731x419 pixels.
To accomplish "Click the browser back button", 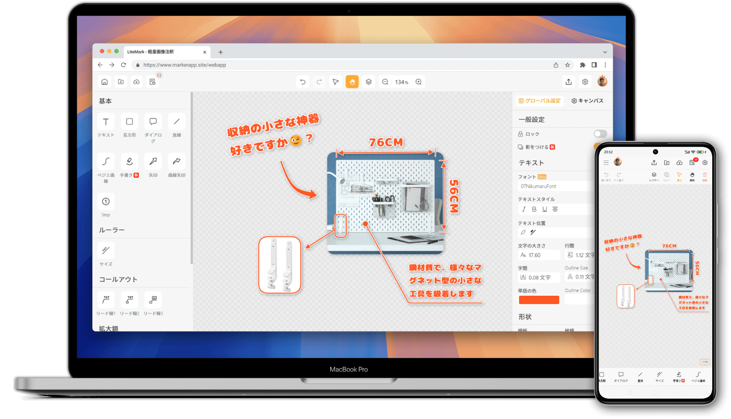I will (x=100, y=65).
